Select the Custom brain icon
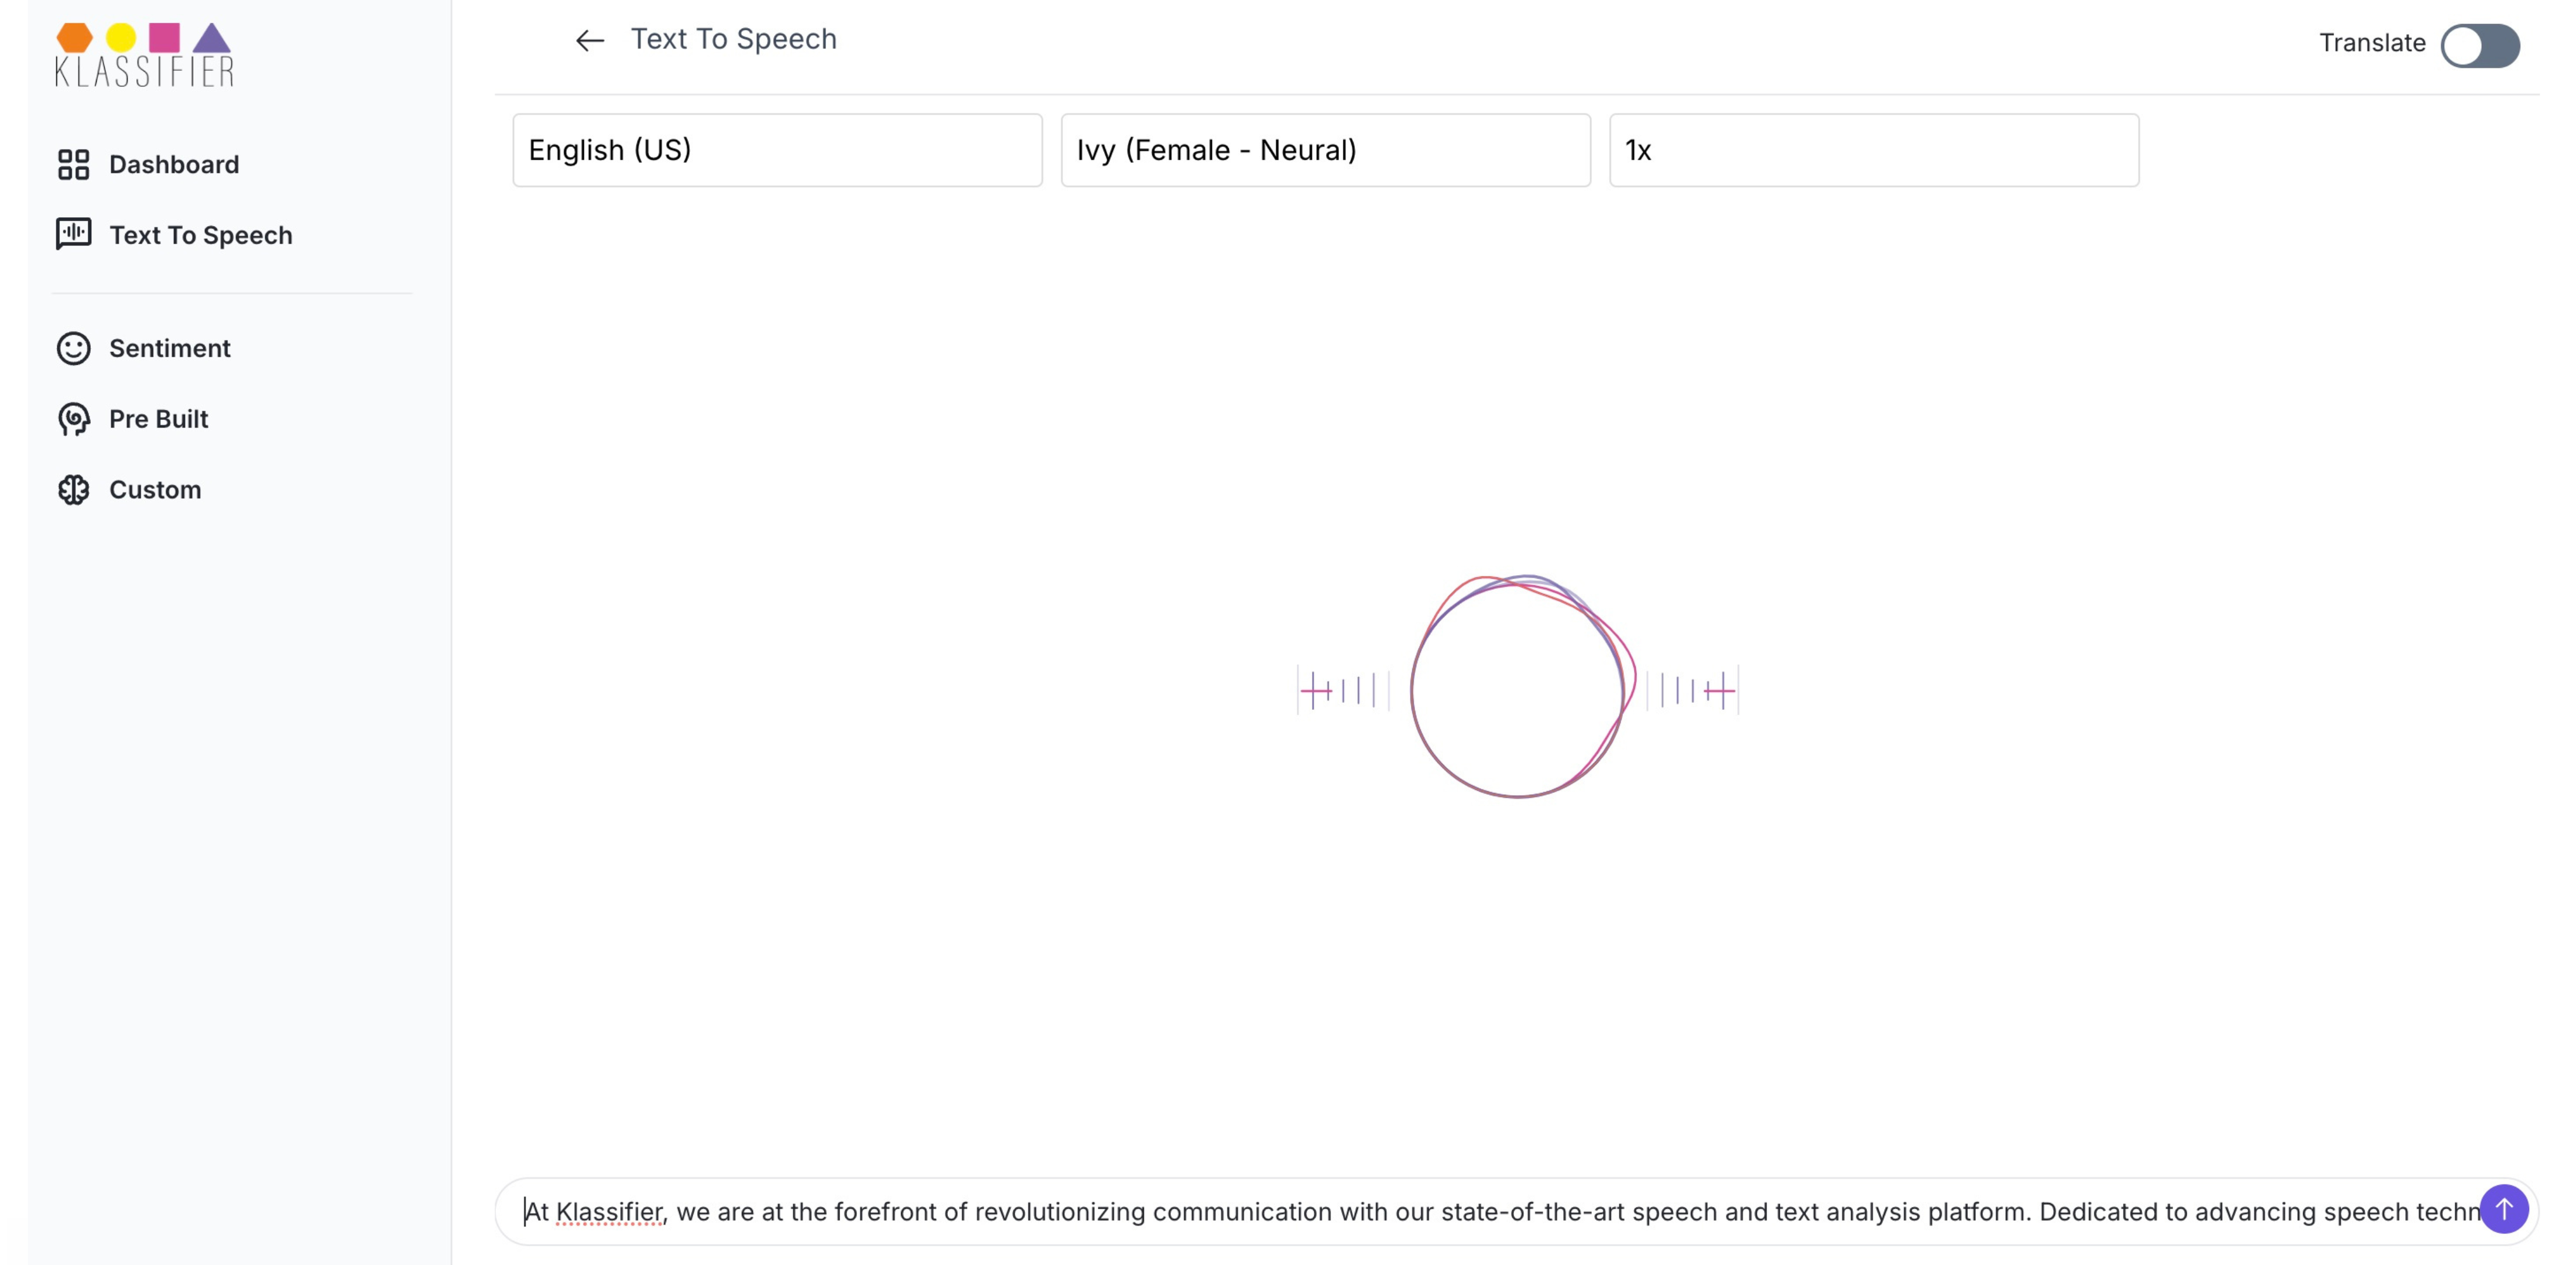The width and height of the screenshot is (2576, 1265). [73, 489]
